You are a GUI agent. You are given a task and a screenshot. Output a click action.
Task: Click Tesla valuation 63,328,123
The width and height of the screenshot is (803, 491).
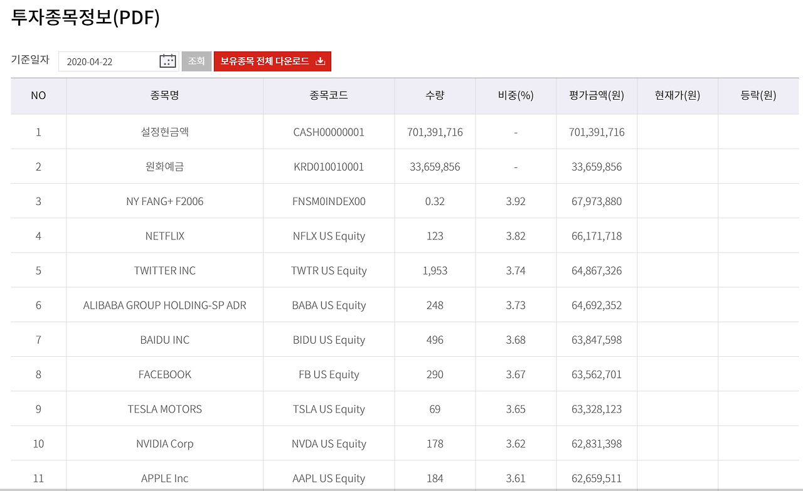point(597,409)
